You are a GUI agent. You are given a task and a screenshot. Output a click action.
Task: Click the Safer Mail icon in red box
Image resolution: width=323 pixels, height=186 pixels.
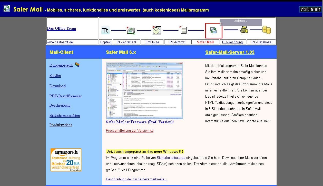click(x=213, y=30)
